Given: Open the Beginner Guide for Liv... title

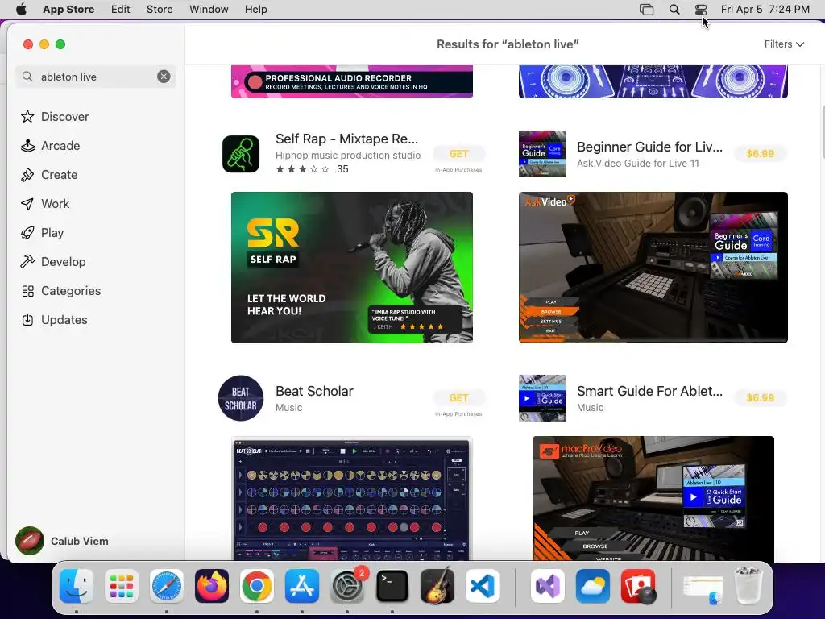Looking at the screenshot, I should [x=649, y=147].
